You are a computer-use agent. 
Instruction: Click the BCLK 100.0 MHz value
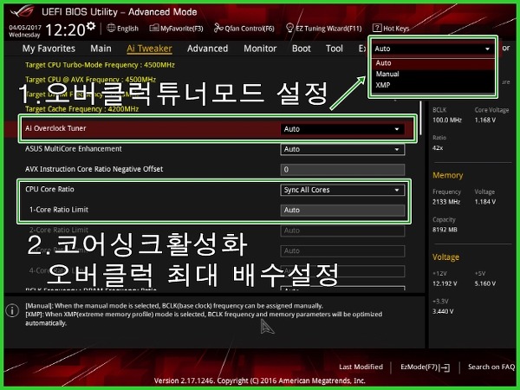(x=447, y=120)
